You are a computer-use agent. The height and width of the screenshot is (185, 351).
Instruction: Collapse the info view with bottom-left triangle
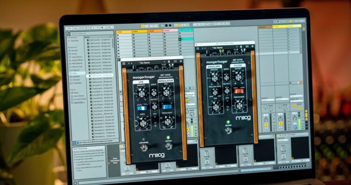75,183
